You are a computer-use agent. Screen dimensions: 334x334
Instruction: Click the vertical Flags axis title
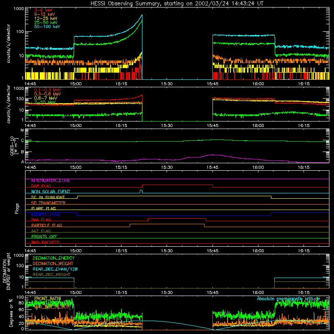point(17,208)
